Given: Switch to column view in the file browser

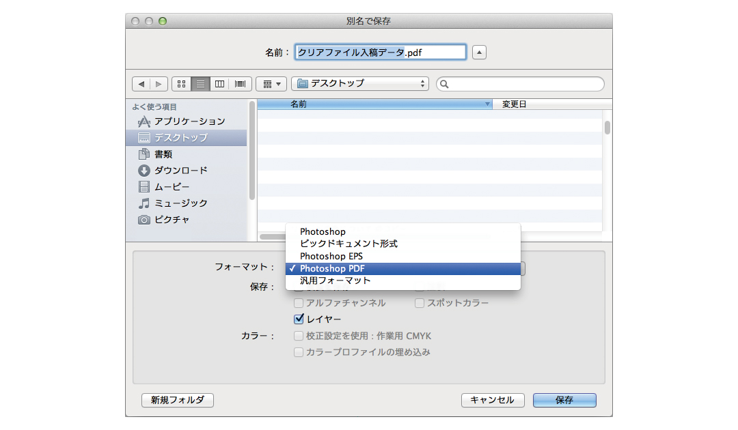Looking at the screenshot, I should tap(220, 83).
